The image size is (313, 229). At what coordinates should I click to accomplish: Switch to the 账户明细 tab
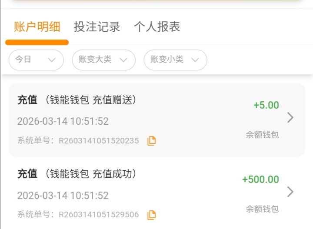[37, 27]
